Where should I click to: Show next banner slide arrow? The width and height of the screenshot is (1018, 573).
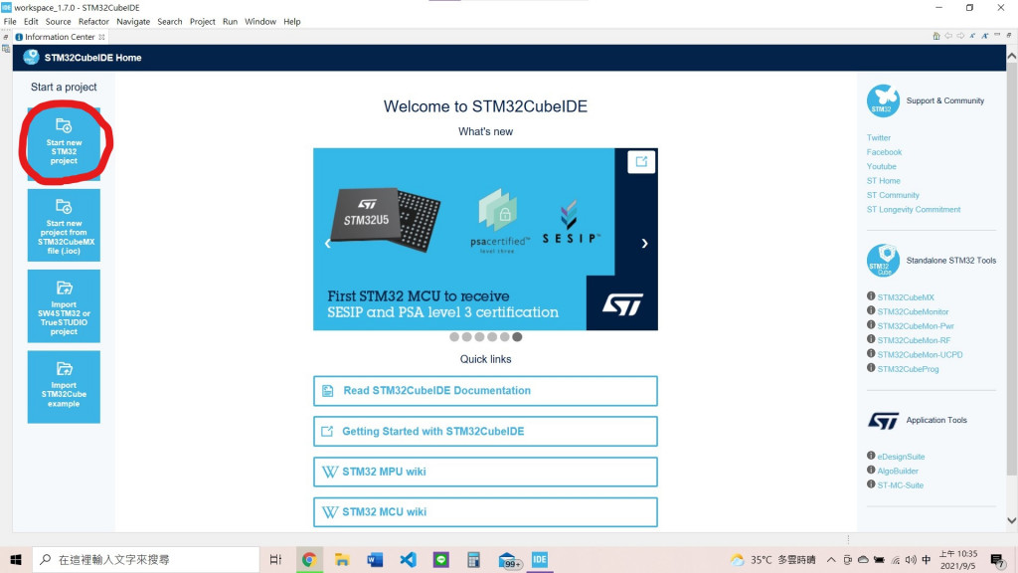click(x=644, y=244)
